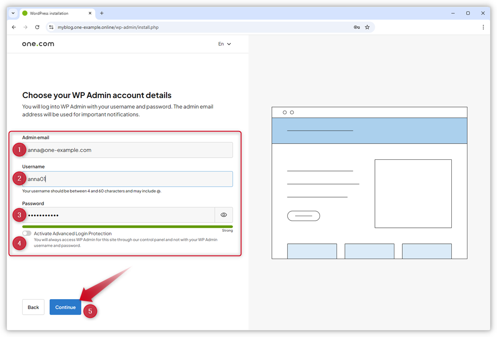497x337 pixels.
Task: Click the one.com logo
Action: click(x=38, y=44)
